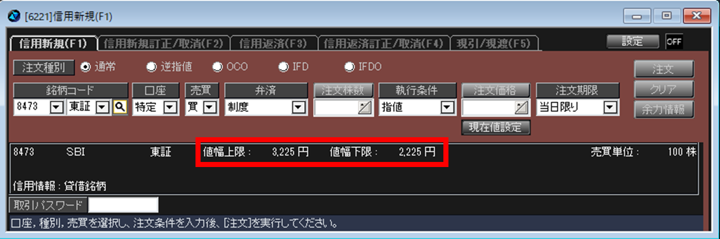Open the 東証 market dropdown
This screenshot has width=720, height=239.
[x=102, y=107]
